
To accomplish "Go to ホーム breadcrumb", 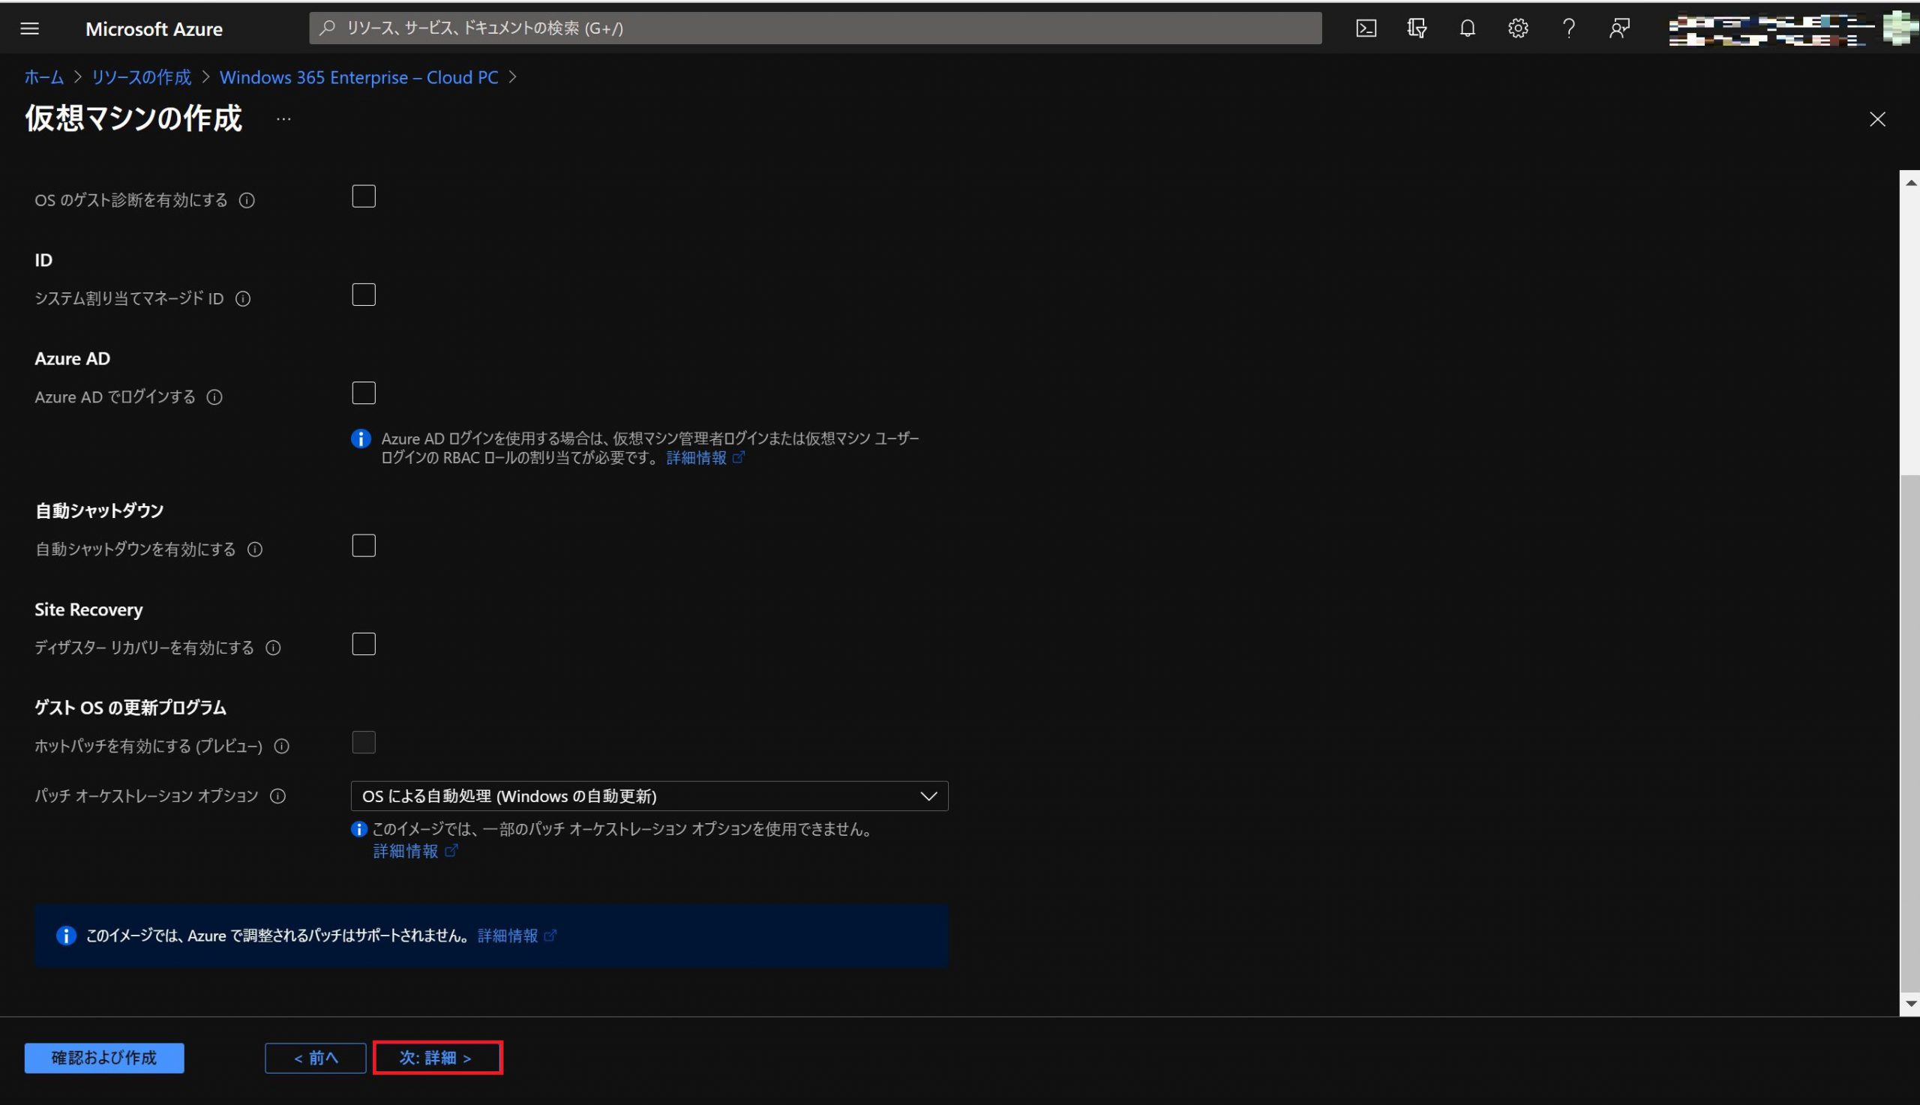I will (44, 77).
